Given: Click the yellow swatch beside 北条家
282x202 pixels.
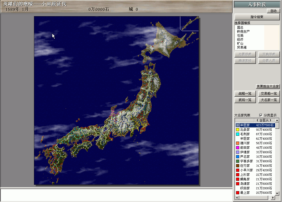Looking at the screenshot, I should (x=238, y=130).
